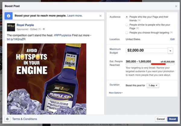The width and height of the screenshot is (181, 126).
Task: Click the Sponsored label under Royal Purple
Action: point(22,29)
